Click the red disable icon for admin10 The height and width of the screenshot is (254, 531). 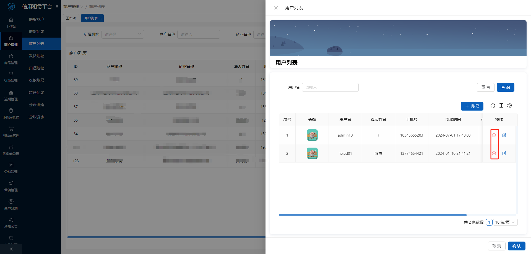[494, 135]
